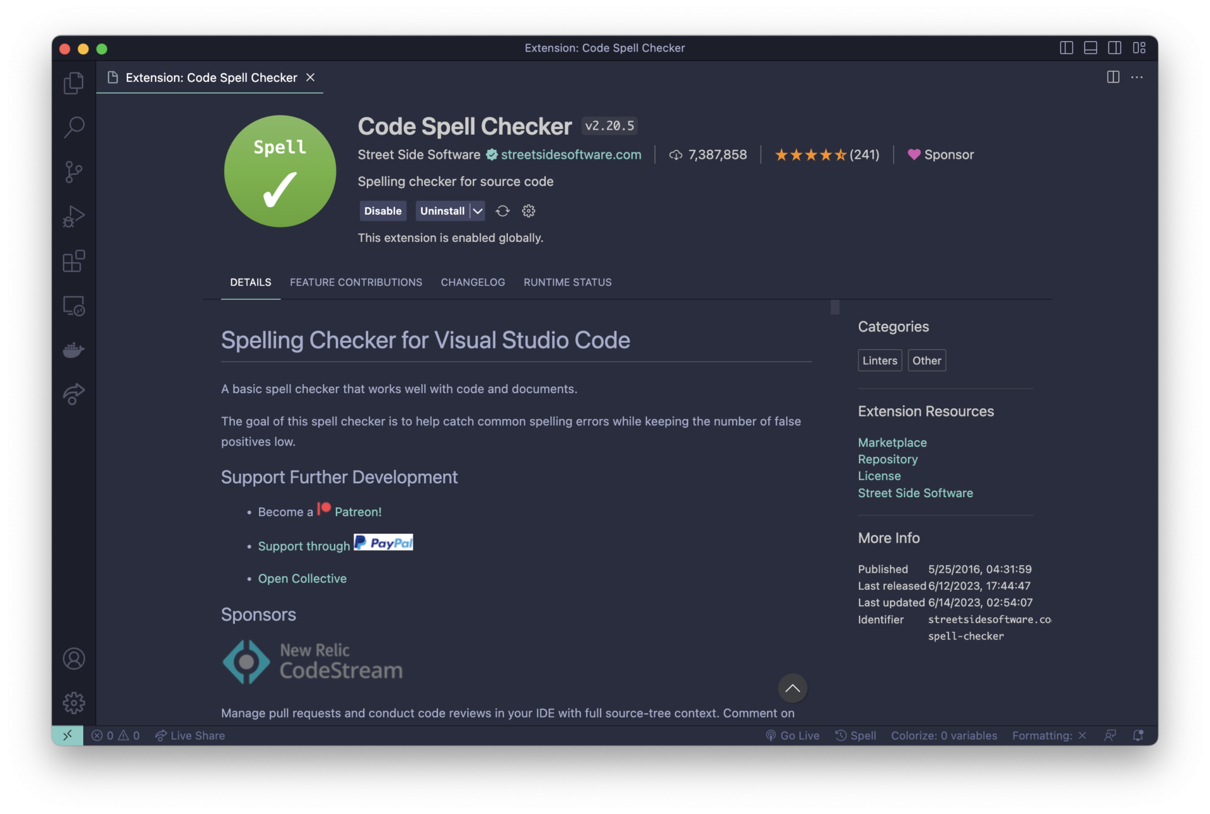Click Live Share in the status bar

tap(190, 735)
